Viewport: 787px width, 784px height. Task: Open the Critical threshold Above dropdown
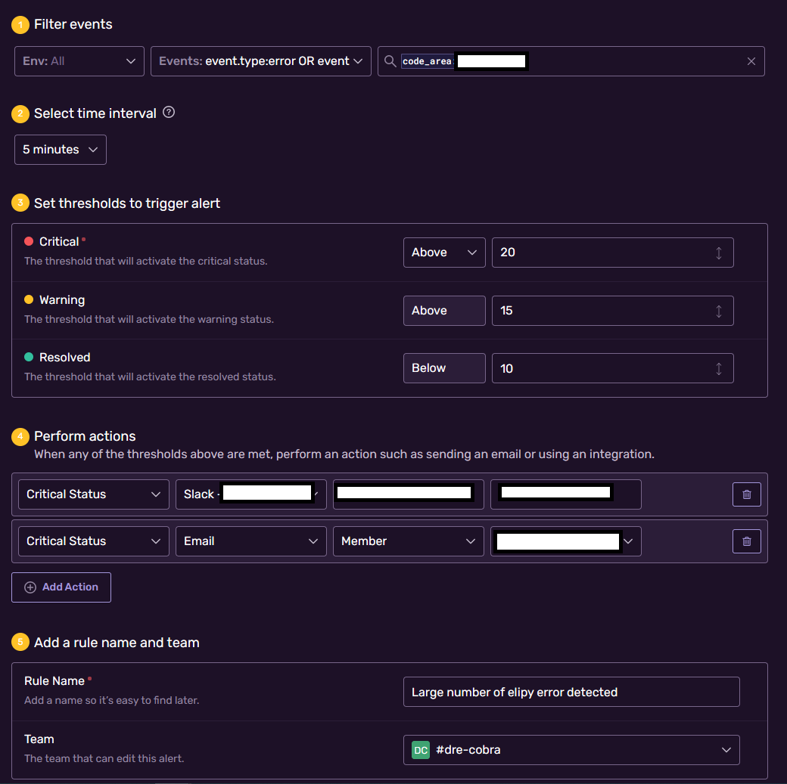[x=444, y=252]
